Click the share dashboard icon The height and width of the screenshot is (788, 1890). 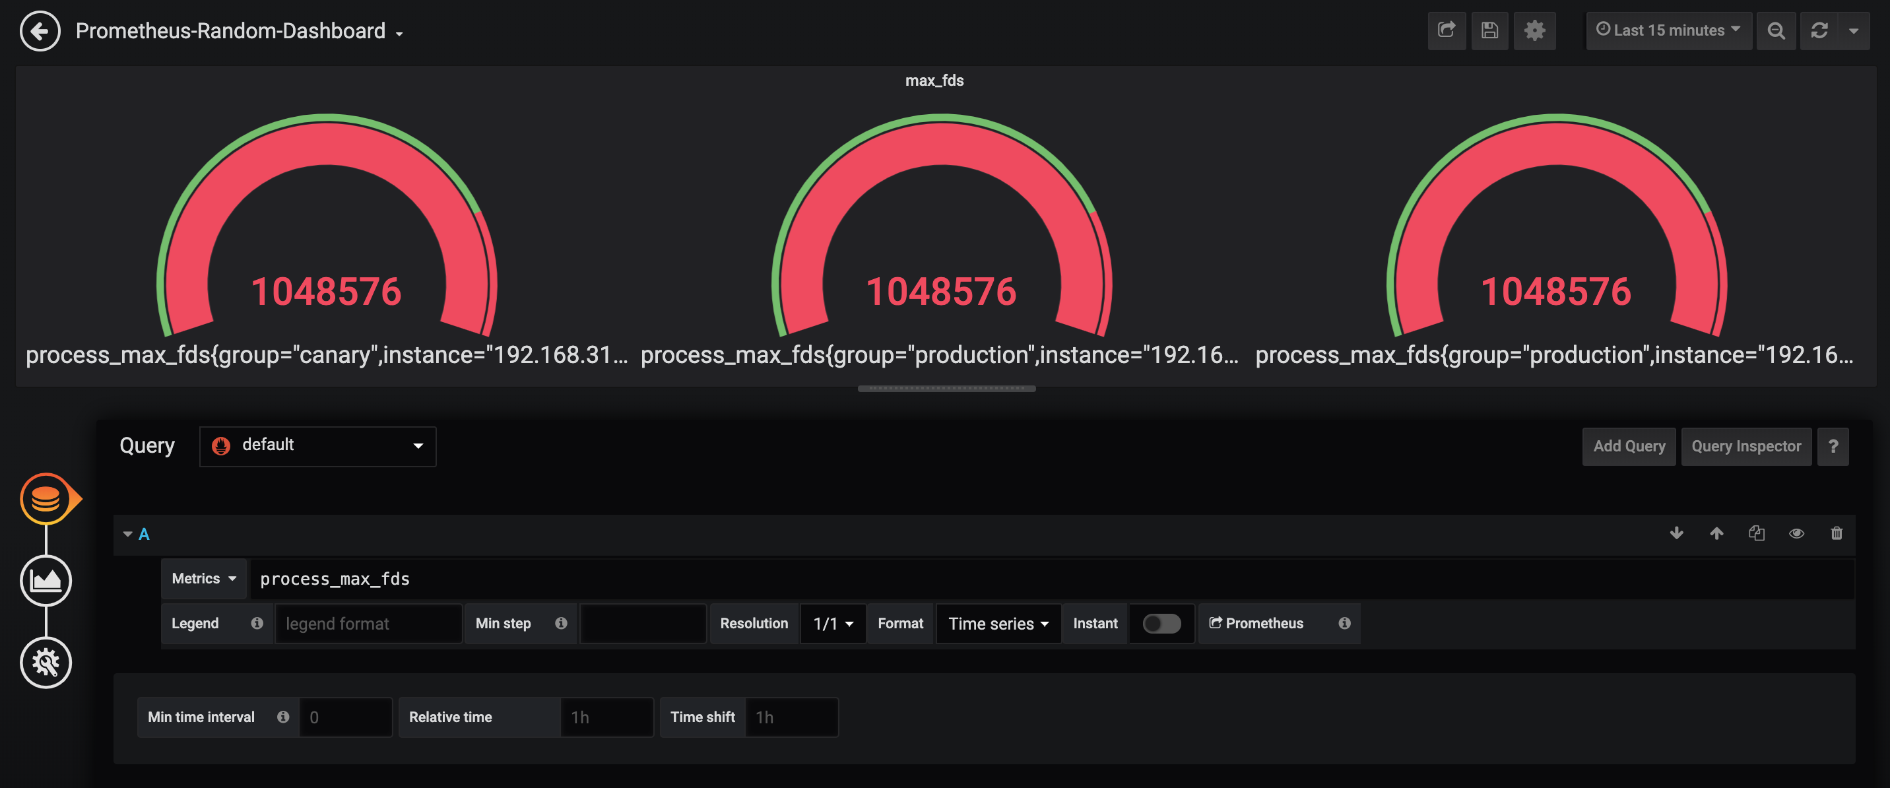tap(1446, 30)
